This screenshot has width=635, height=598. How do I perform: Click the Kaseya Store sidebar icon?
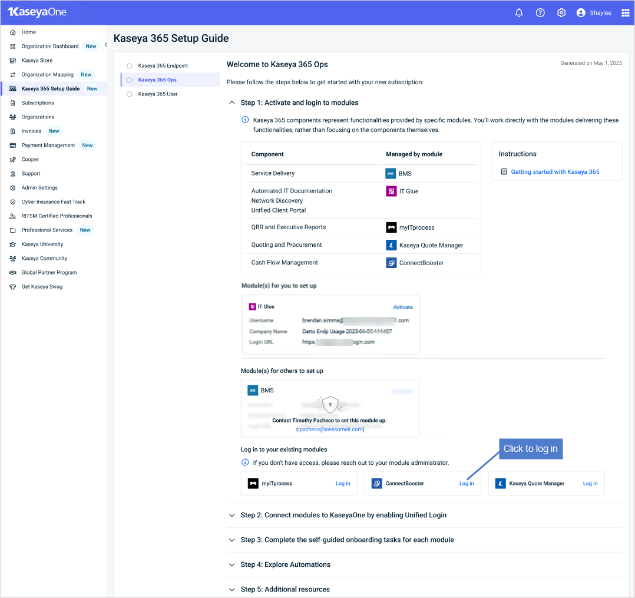[13, 61]
